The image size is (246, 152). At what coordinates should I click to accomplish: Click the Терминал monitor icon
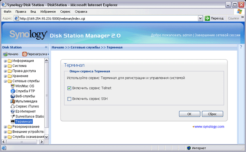(x=13, y=121)
